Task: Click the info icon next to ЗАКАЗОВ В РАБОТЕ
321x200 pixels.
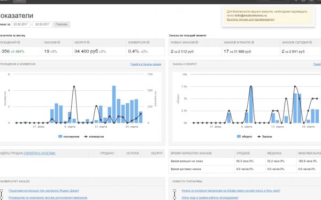Action: pos(253,42)
